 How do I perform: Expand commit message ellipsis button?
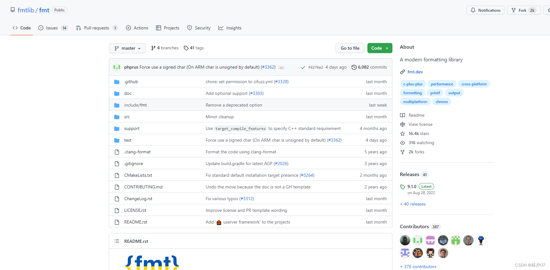click(x=281, y=67)
